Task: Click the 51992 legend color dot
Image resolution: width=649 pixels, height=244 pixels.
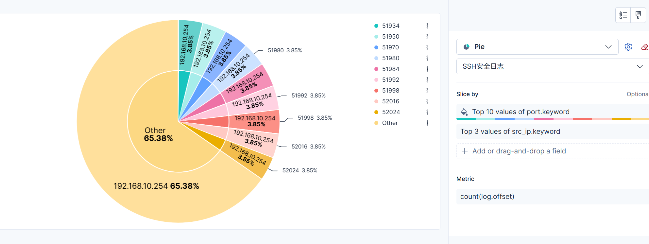Action: tap(376, 80)
